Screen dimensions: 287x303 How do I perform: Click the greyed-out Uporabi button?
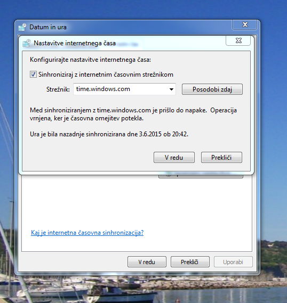click(233, 262)
